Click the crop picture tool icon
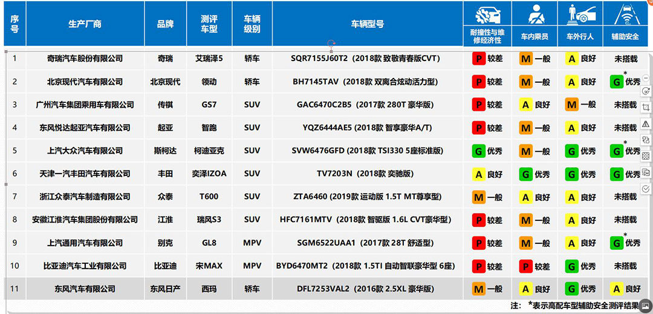This screenshot has width=653, height=314. pos(646,107)
